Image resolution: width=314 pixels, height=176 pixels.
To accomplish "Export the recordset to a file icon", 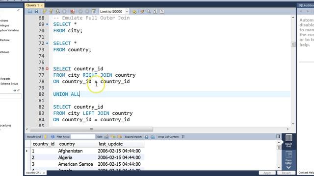I will click(147, 137).
